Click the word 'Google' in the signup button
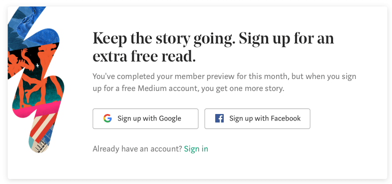 tap(170, 118)
